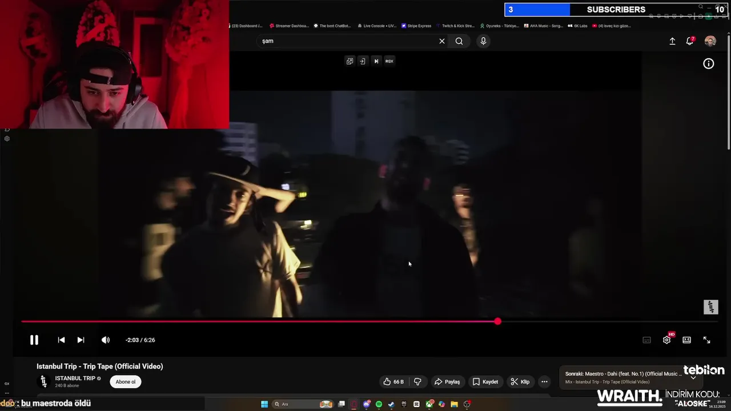Create a clip with Klip button
Screen dimensions: 731x411
tap(520, 382)
